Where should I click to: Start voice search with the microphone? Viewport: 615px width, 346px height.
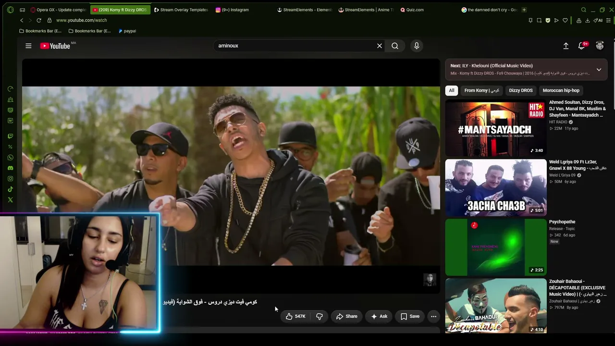417,46
